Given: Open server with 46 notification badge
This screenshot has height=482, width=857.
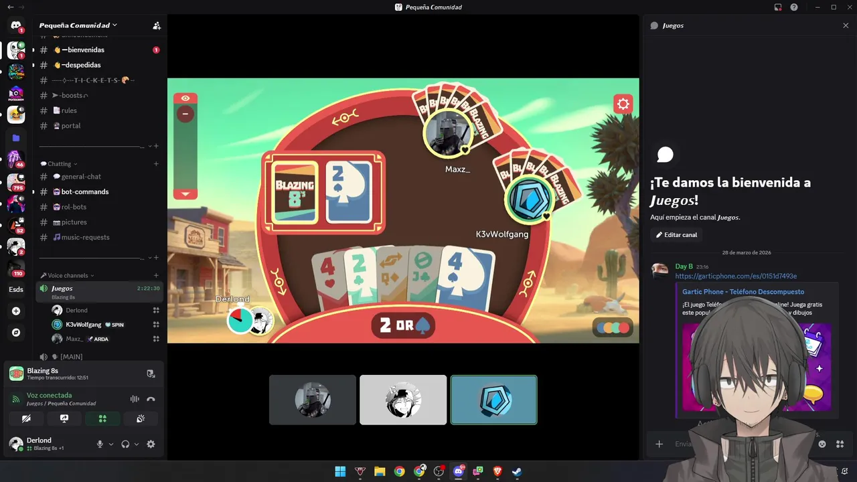Looking at the screenshot, I should 16,159.
